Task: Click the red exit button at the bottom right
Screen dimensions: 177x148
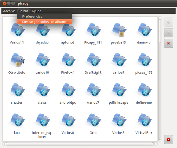Action: click(168, 139)
